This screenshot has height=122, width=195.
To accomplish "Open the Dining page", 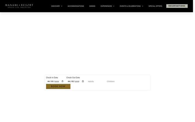I will pyautogui.click(x=92, y=6).
